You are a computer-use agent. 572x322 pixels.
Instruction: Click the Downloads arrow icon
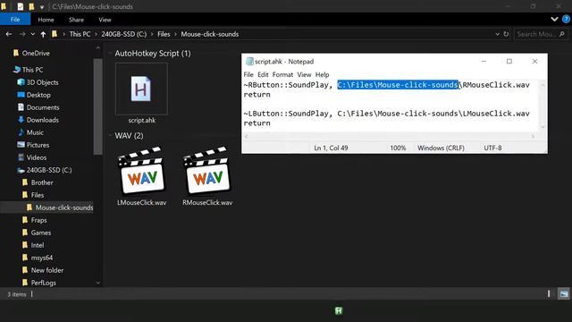21,119
